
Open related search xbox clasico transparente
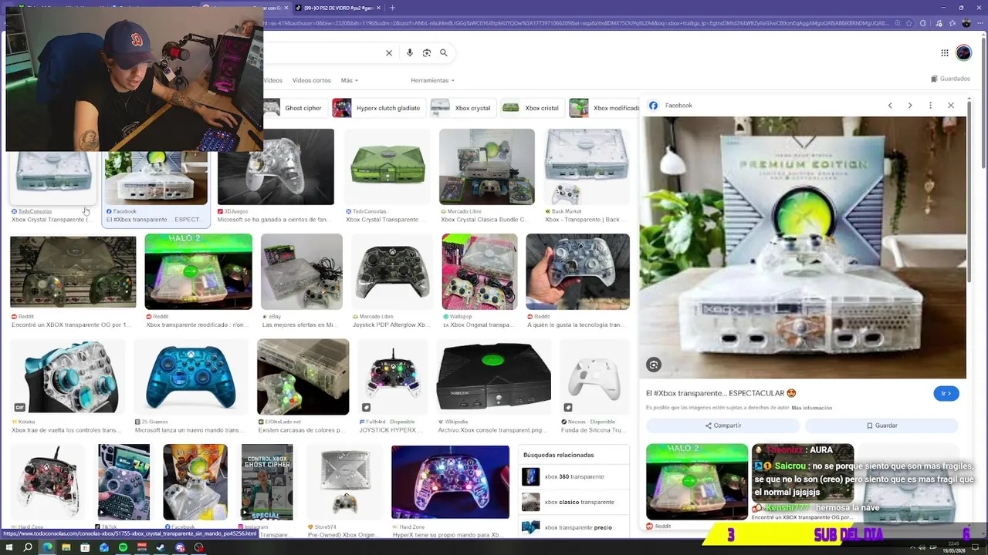[x=574, y=502]
